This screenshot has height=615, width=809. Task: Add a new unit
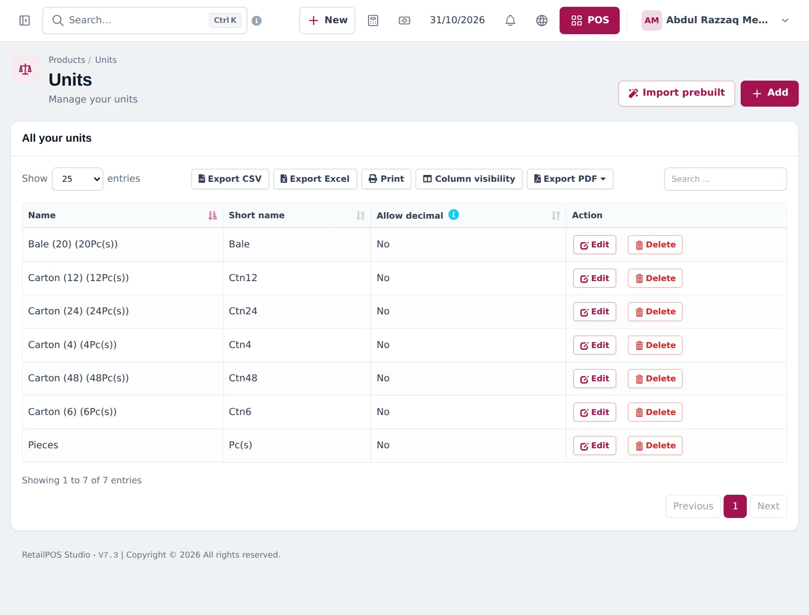pos(769,93)
